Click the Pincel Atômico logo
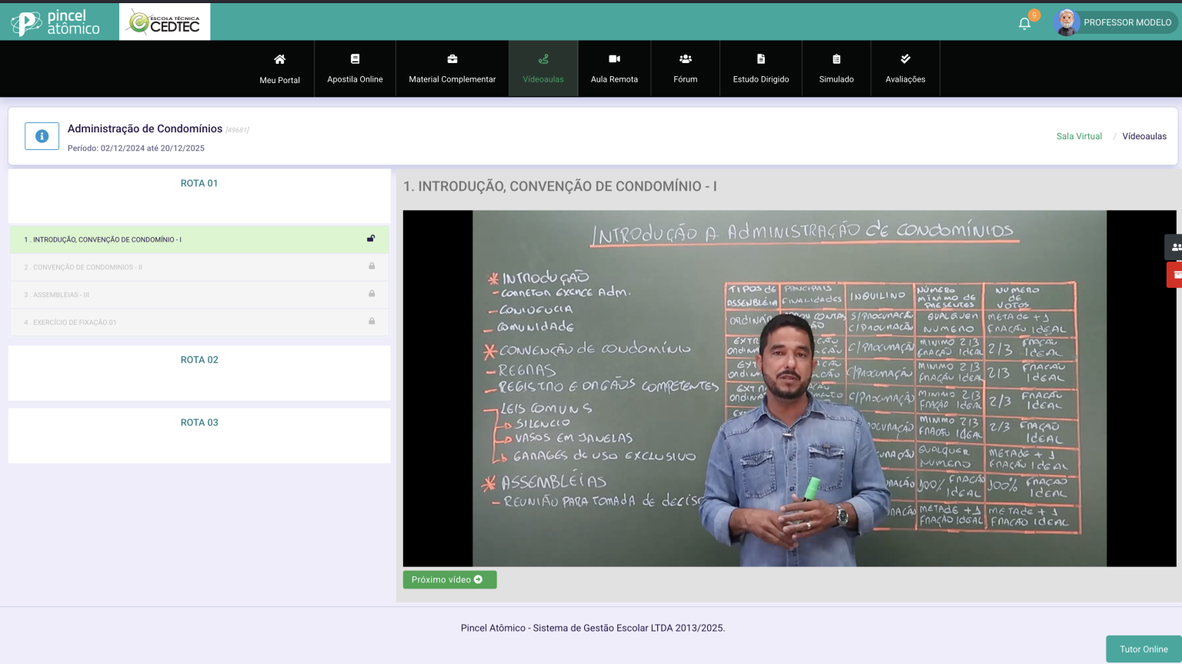This screenshot has height=664, width=1182. click(56, 22)
